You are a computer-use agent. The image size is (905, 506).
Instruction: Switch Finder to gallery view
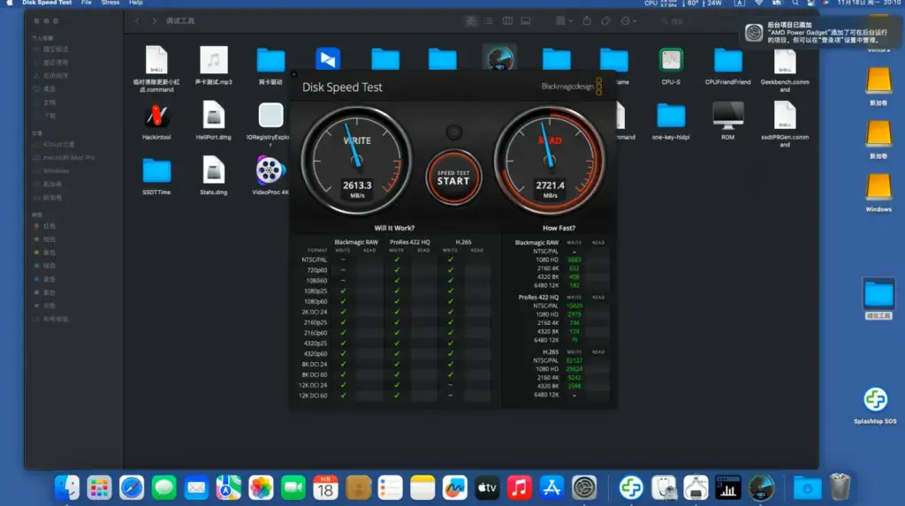526,21
